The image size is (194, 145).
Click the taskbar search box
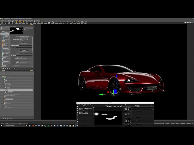(x=14, y=126)
